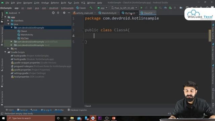This screenshot has height=121, width=215.
Task: Open the Flutter Outline side panel
Action: [x=213, y=32]
